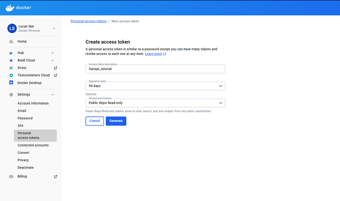Image resolution: width=340 pixels, height=201 pixels.
Task: Click the Billing card icon
Action: pyautogui.click(x=11, y=177)
